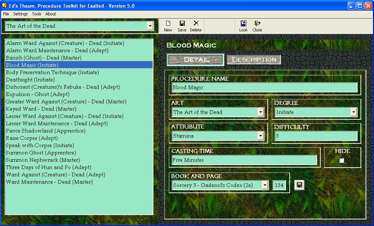Select Summon Nephwrack (Master)

pyautogui.click(x=79, y=160)
